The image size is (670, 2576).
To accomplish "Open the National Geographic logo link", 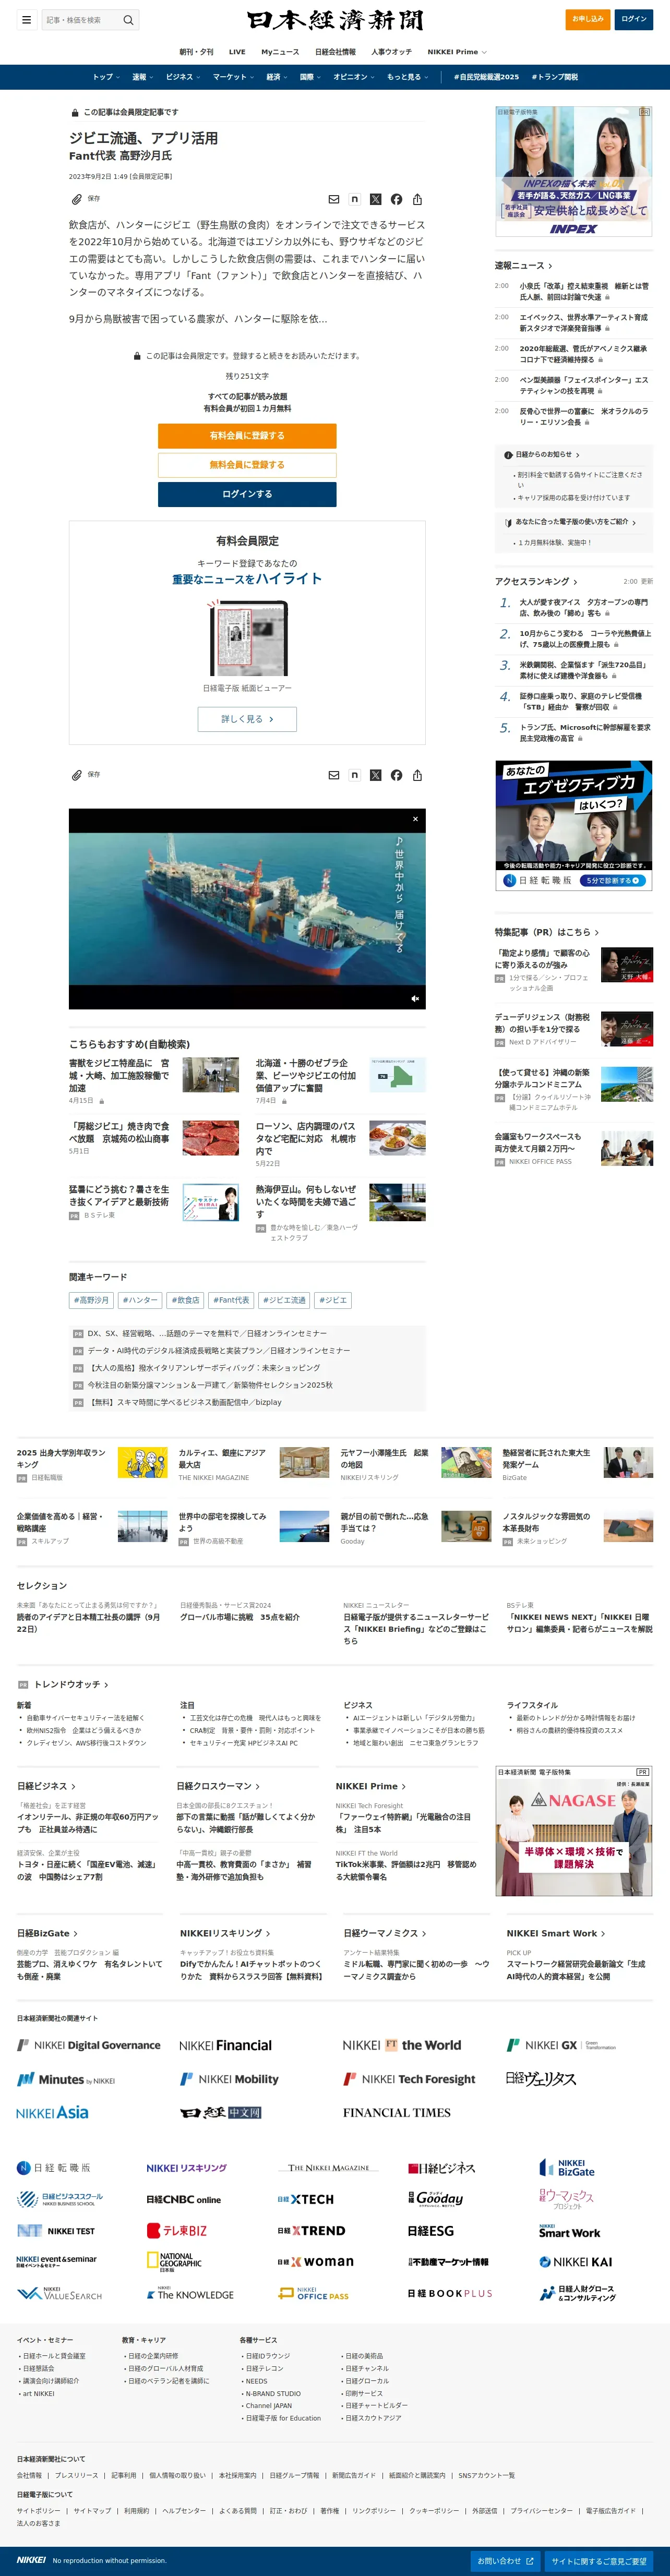I will point(174,2262).
